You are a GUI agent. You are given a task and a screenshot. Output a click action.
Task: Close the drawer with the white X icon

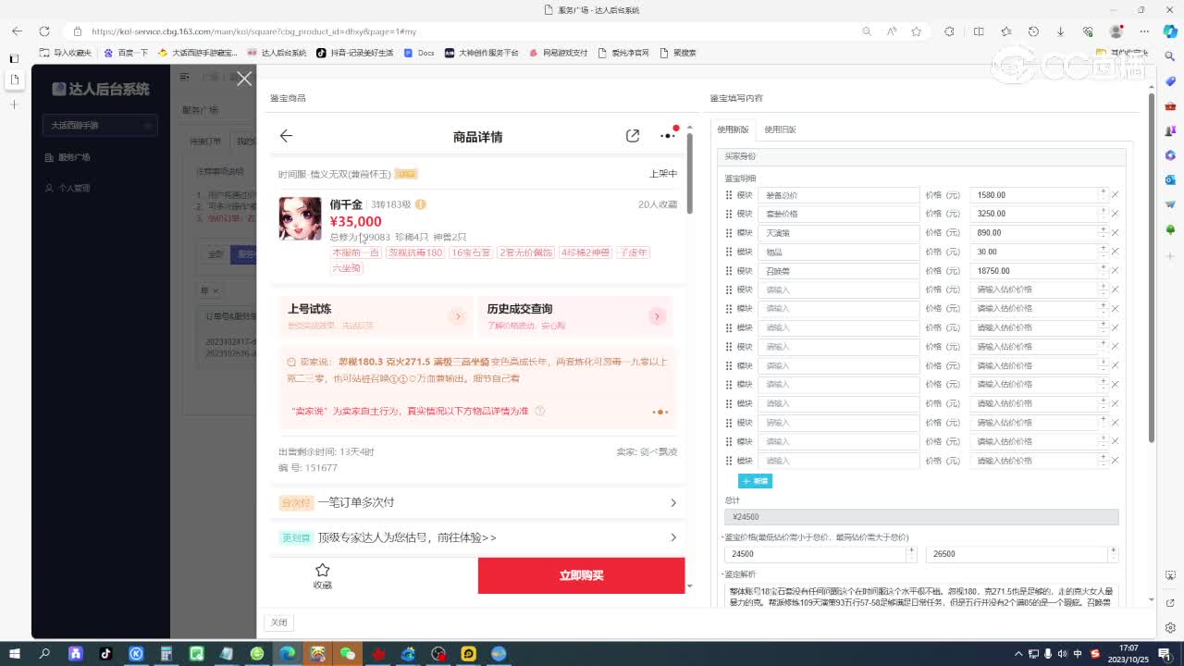(x=244, y=80)
